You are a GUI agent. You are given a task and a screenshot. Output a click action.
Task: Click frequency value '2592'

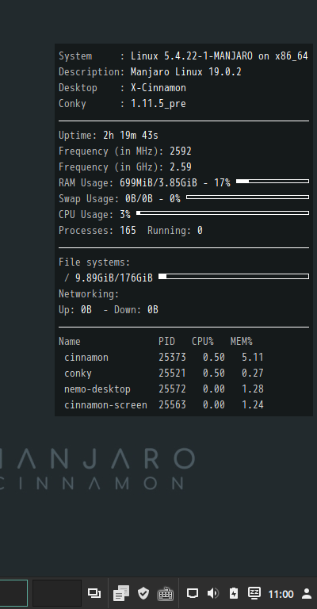(181, 151)
